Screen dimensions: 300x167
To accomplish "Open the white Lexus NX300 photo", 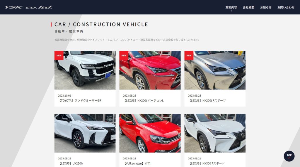I will click(x=215, y=133).
